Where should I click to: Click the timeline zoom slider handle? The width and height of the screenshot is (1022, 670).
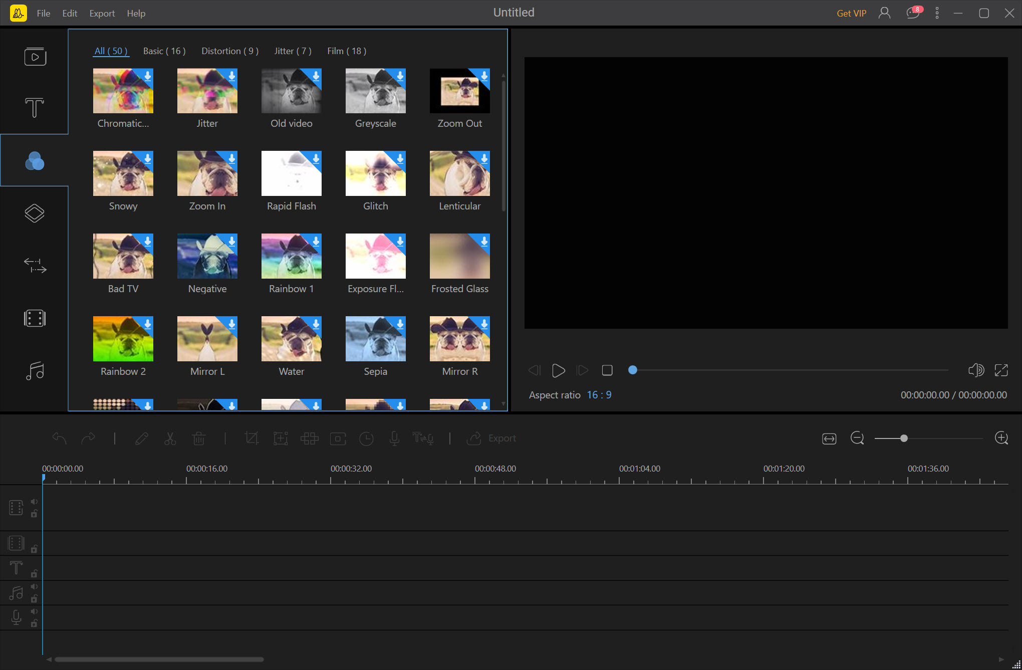tap(904, 438)
